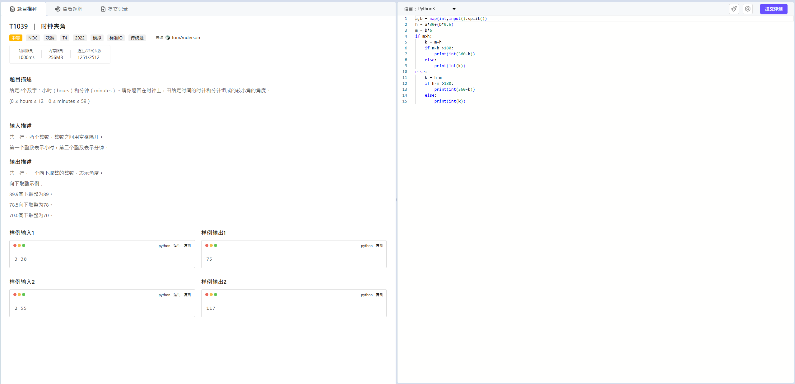This screenshot has height=384, width=795.
Task: Click code line 7 in the editor
Action: coord(454,54)
